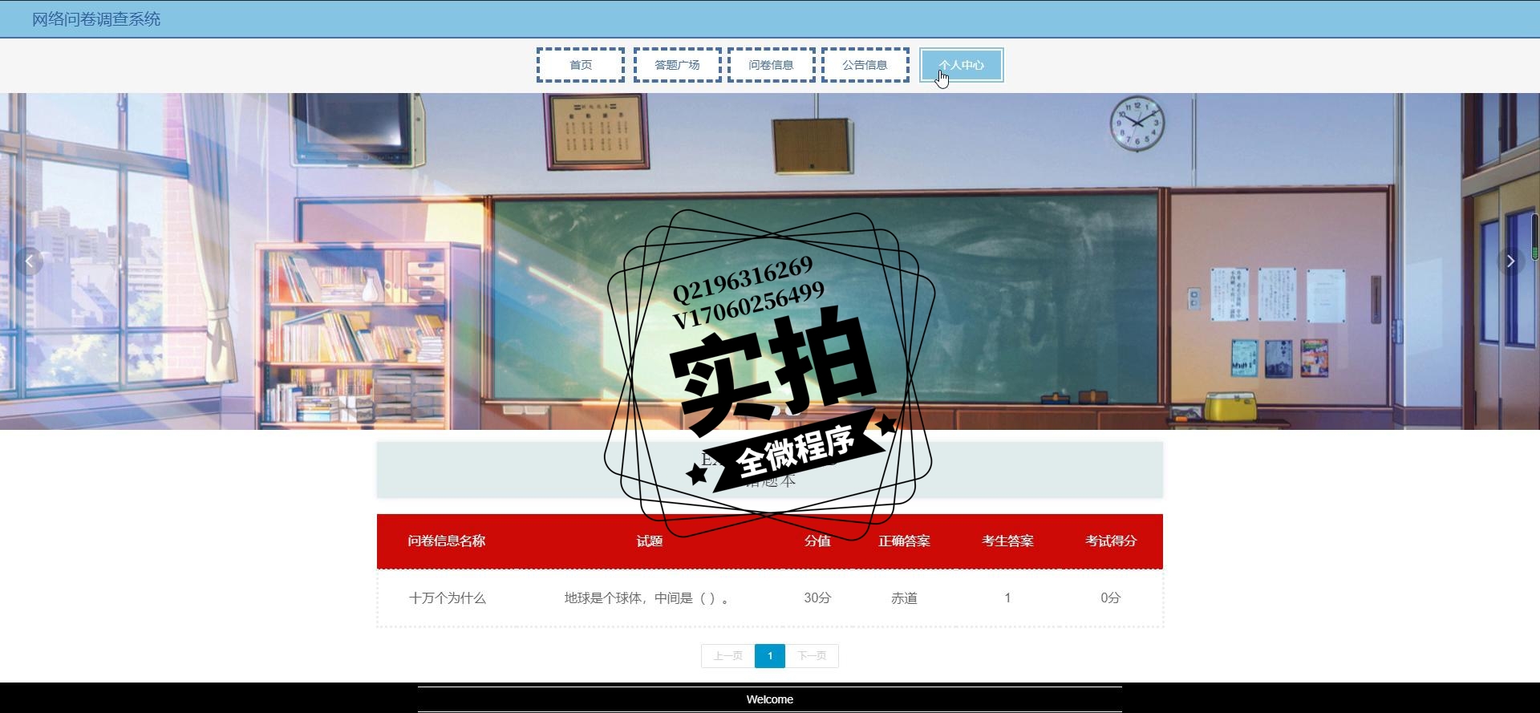
Task: Click the 考试得分 column header
Action: [x=1111, y=541]
